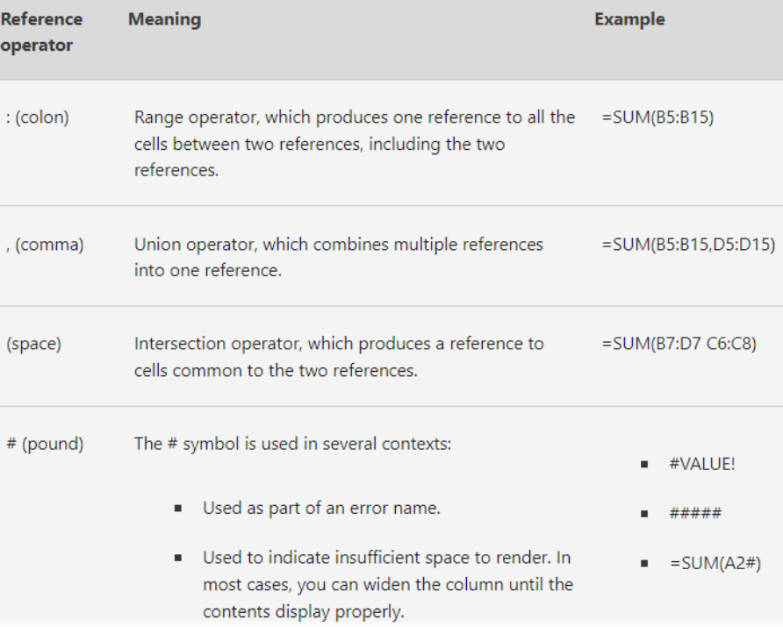783x627 pixels.
Task: Select the comma operator cell
Action: (x=45, y=245)
